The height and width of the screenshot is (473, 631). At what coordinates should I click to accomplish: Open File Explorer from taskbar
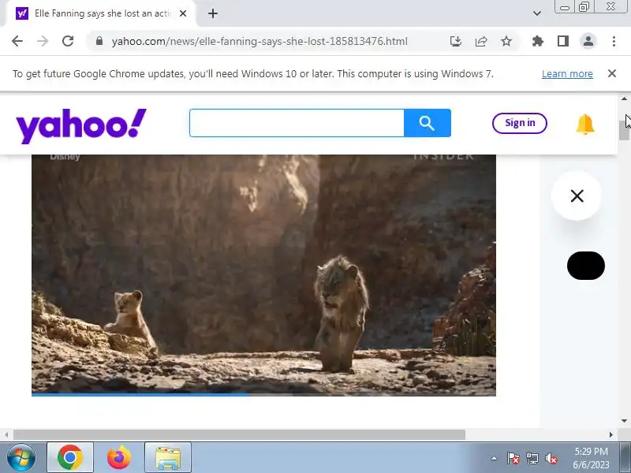point(168,458)
